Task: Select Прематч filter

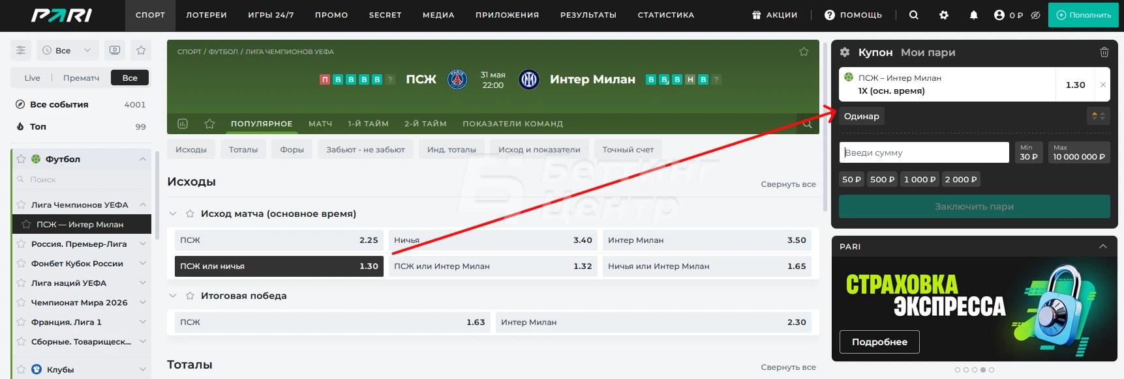Action: click(81, 77)
